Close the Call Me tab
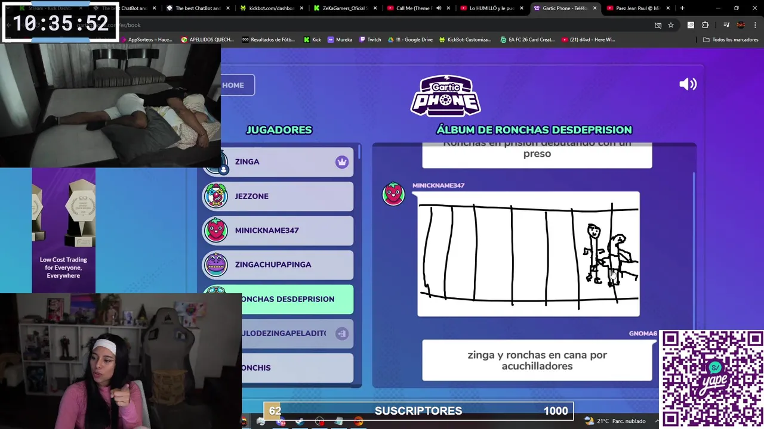Image resolution: width=764 pixels, height=429 pixels. (x=448, y=8)
